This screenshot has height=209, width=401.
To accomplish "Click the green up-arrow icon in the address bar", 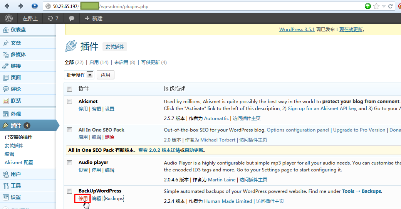I will pyautogui.click(x=368, y=7).
